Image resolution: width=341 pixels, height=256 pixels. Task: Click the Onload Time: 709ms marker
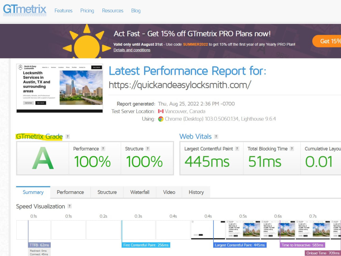[323, 253]
